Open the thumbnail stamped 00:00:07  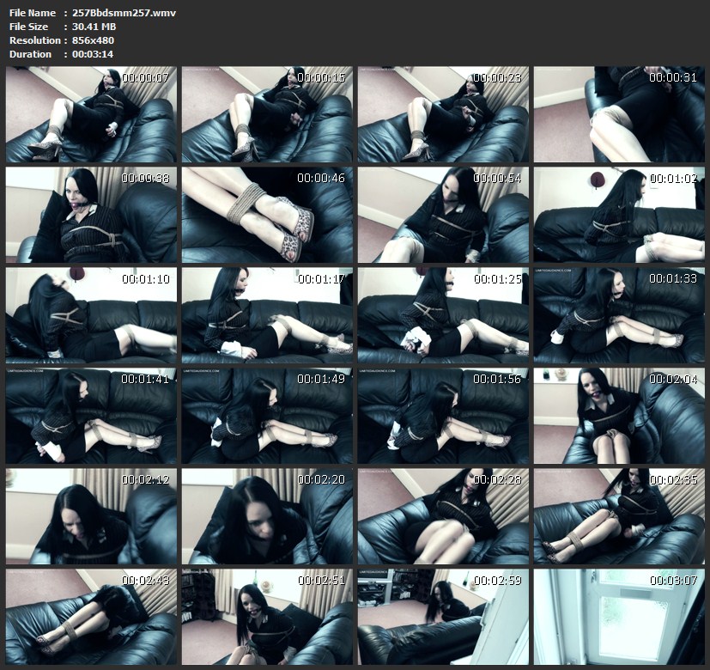(91, 114)
